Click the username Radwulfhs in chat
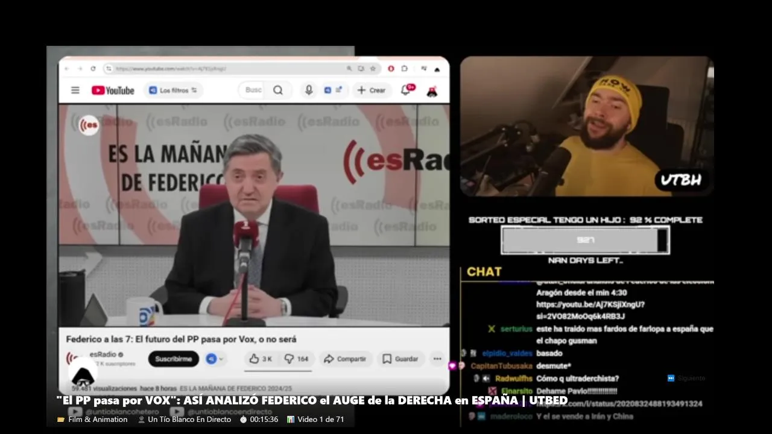Viewport: 772px width, 434px height. [x=514, y=379]
